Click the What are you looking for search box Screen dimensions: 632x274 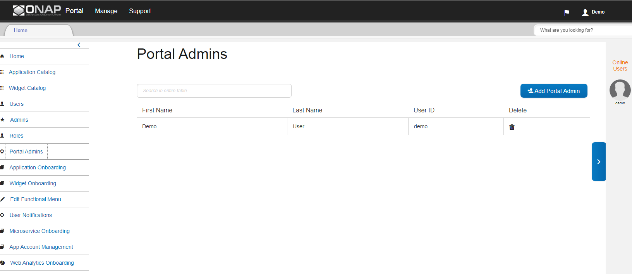click(583, 30)
